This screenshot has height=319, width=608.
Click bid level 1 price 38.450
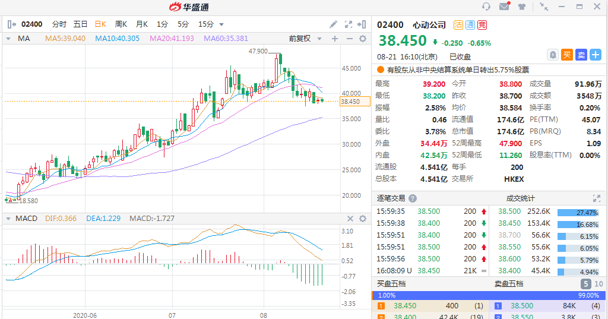click(405, 306)
